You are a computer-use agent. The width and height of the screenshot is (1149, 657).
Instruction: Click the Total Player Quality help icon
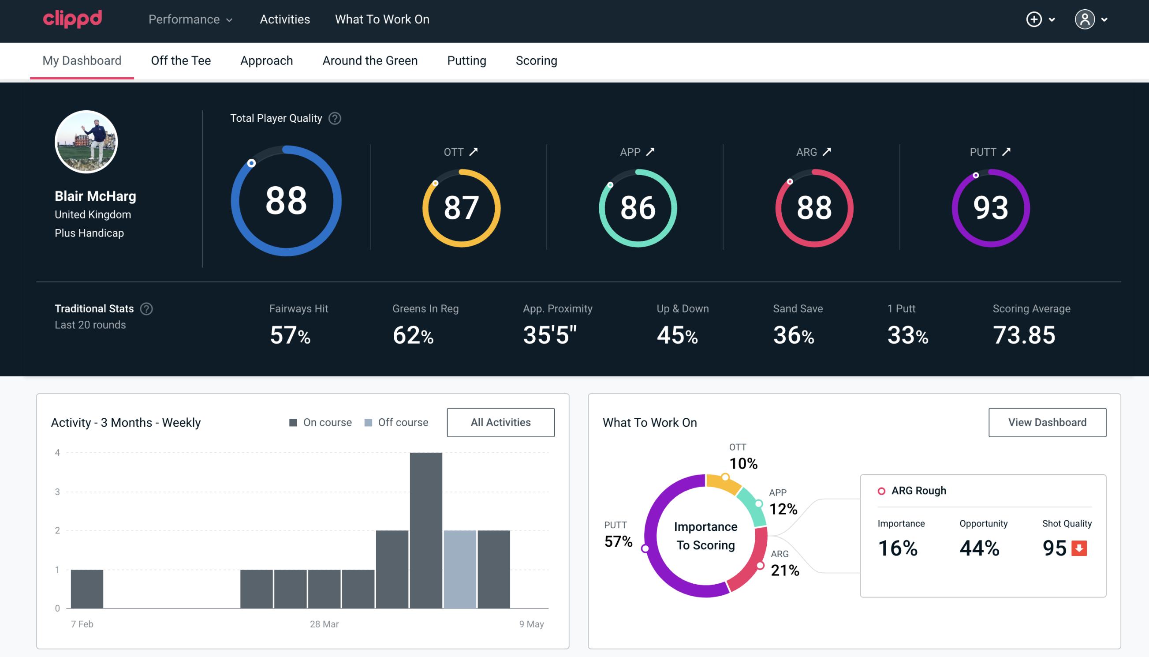coord(334,118)
